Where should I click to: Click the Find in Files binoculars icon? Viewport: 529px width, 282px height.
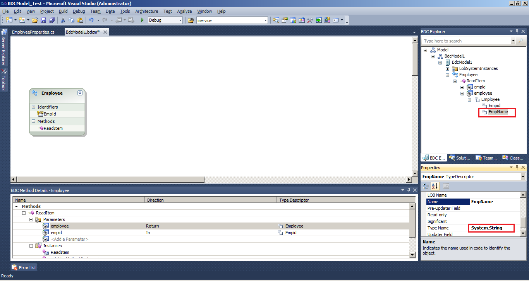pos(191,20)
